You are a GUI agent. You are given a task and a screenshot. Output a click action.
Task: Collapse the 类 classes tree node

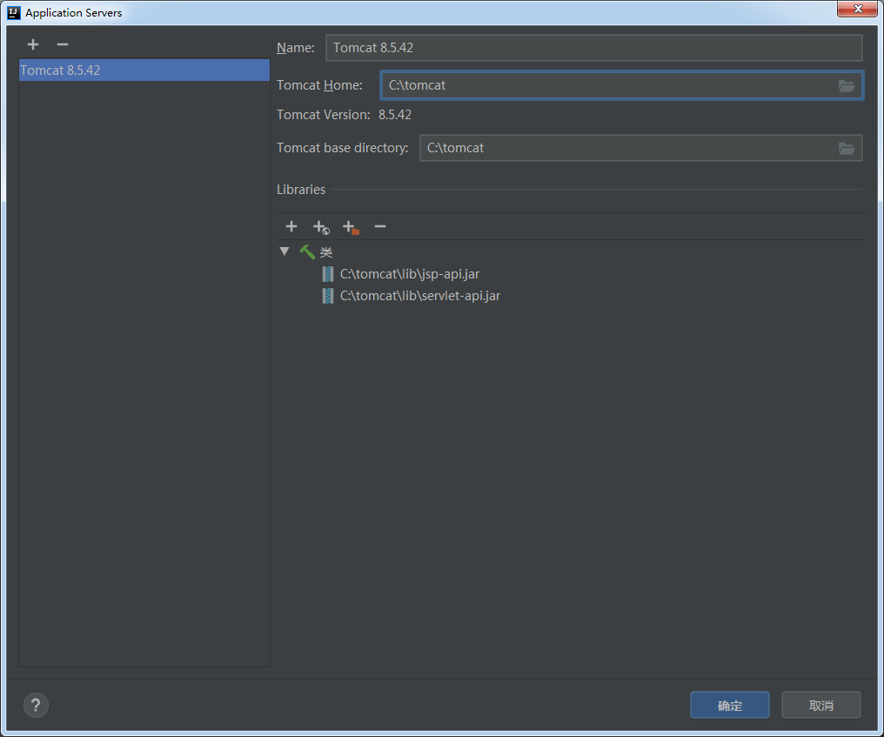[x=285, y=251]
